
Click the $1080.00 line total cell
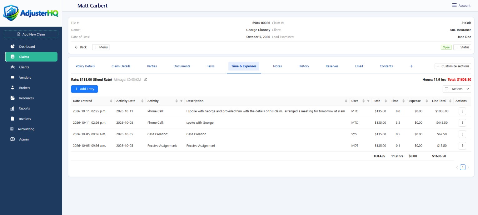[x=442, y=111]
